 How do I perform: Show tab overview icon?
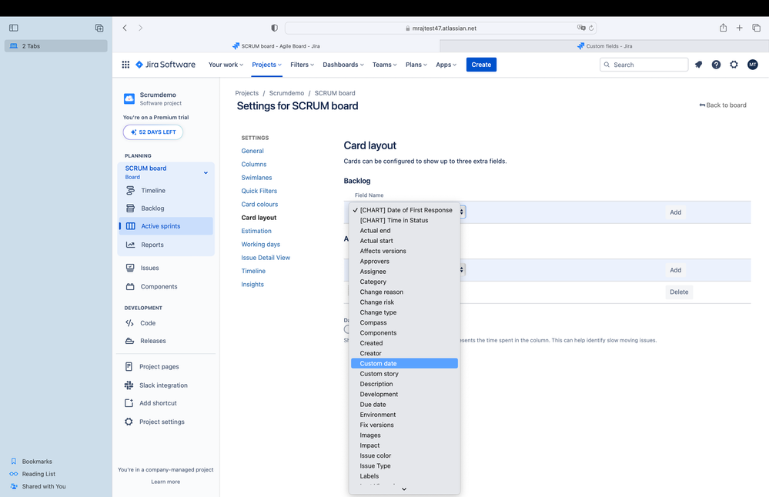tap(756, 28)
